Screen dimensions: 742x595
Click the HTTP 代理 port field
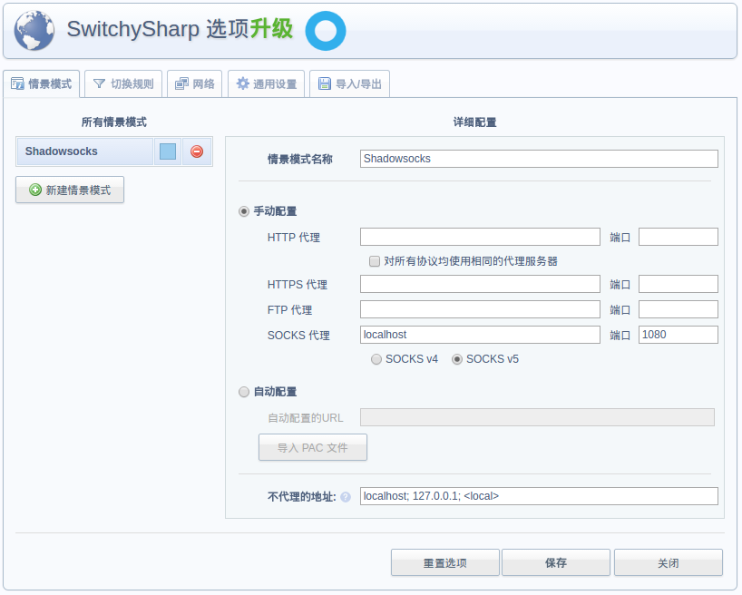pyautogui.click(x=679, y=237)
